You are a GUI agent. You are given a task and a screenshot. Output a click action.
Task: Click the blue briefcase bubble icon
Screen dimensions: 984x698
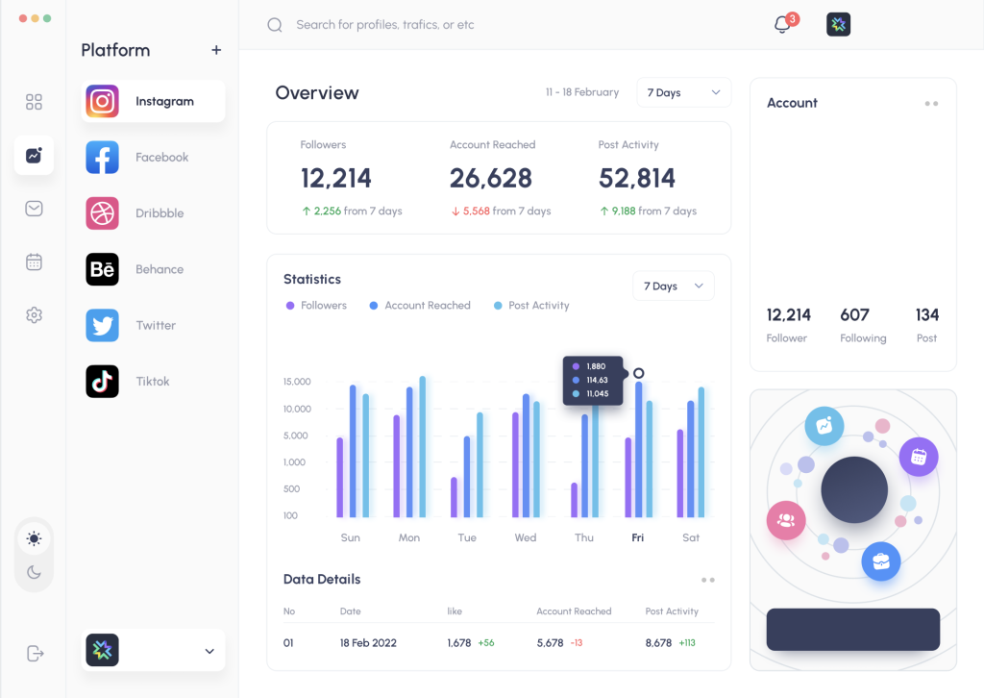click(x=880, y=561)
